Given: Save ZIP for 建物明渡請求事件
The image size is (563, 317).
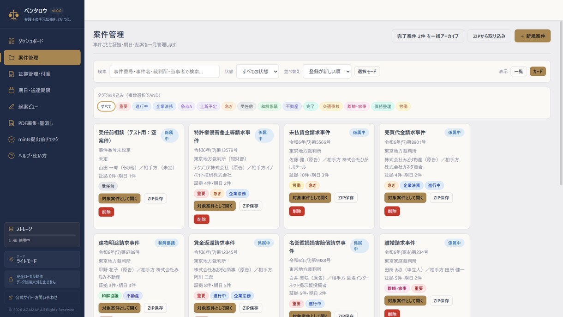Looking at the screenshot, I should coord(155,308).
